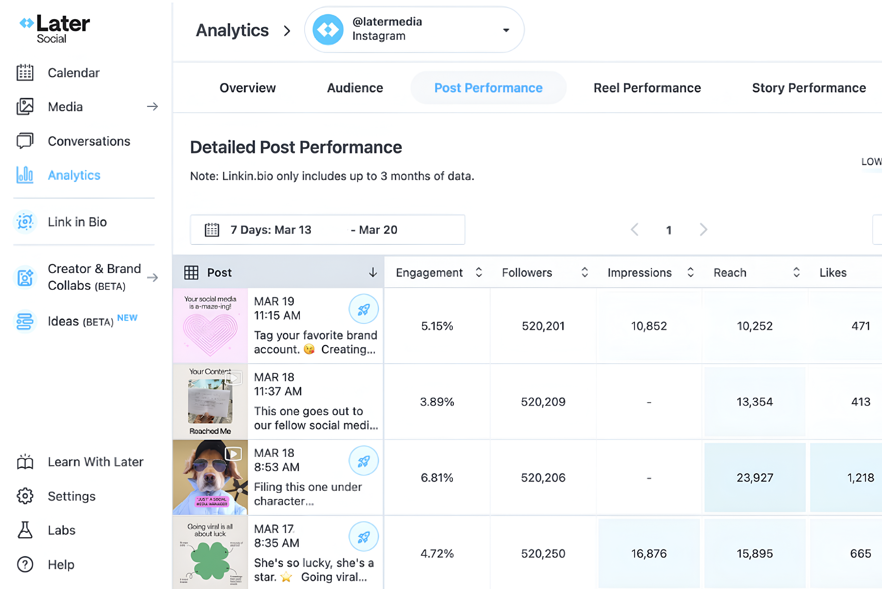Open the Conversations chat icon

pyautogui.click(x=25, y=141)
